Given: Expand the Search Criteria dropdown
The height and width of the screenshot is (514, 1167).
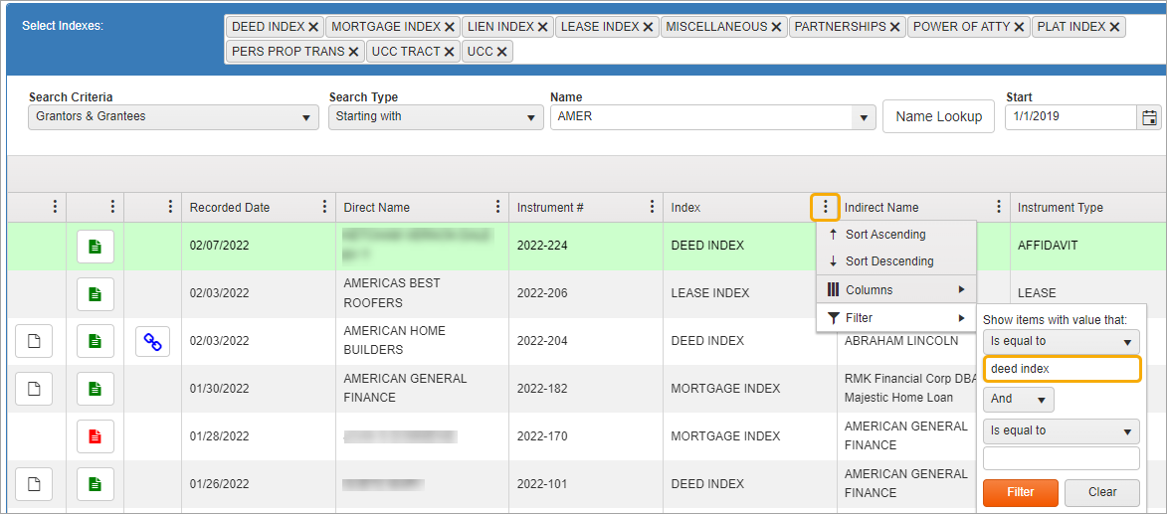Looking at the screenshot, I should coord(171,117).
